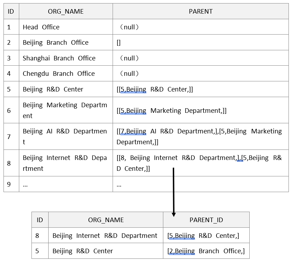Select Beijing R&D Center name in row 5 of top table
This screenshot has height=263, width=292.
[53, 89]
